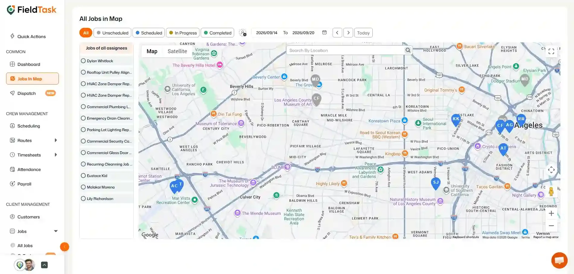Click the end date 2026/09/20 field
The width and height of the screenshot is (574, 274).
pos(303,33)
